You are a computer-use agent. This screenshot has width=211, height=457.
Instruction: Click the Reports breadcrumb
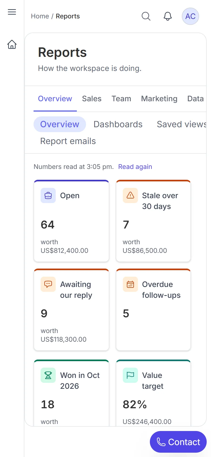coord(68,16)
